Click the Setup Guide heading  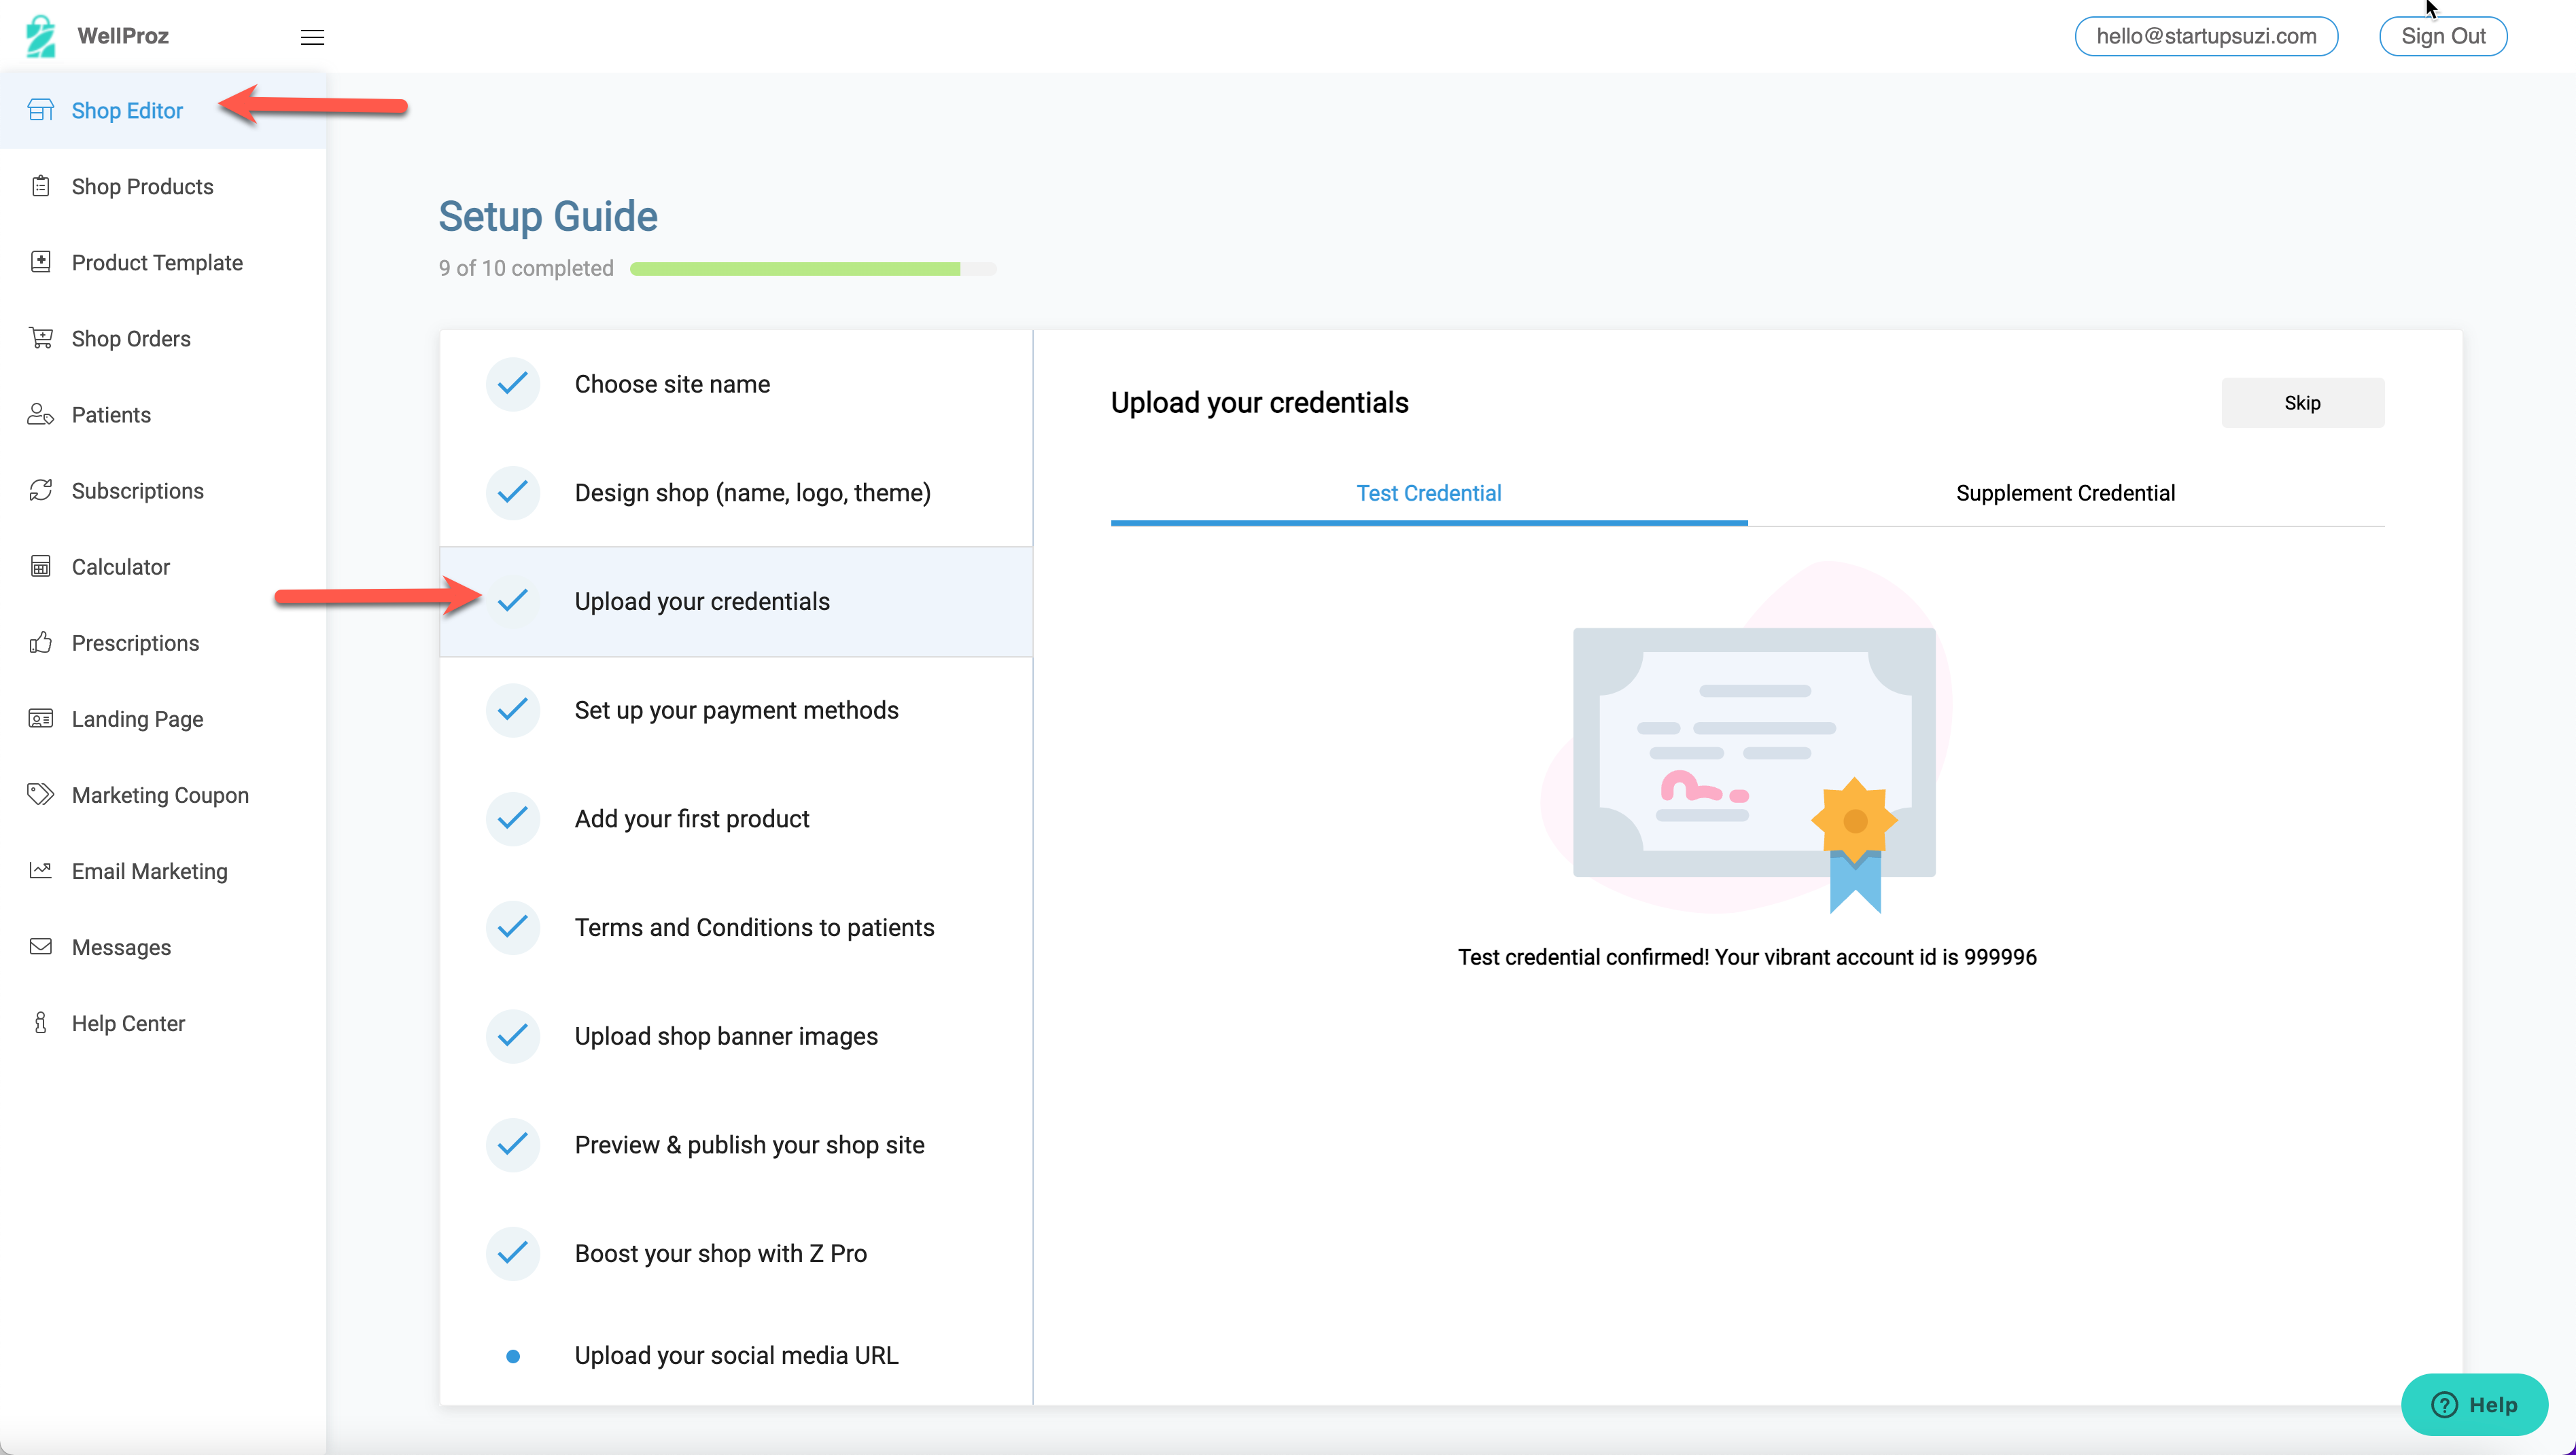548,217
